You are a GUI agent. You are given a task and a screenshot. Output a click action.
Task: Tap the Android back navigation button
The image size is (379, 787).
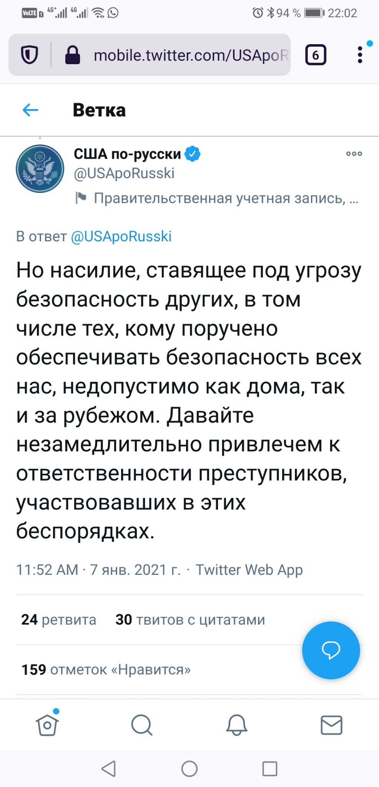click(x=109, y=769)
